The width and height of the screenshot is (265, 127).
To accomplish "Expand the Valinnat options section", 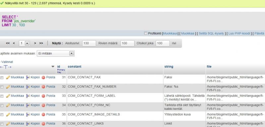I will (7, 62).
